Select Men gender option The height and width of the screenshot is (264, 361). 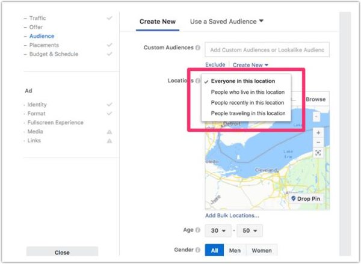(x=235, y=250)
